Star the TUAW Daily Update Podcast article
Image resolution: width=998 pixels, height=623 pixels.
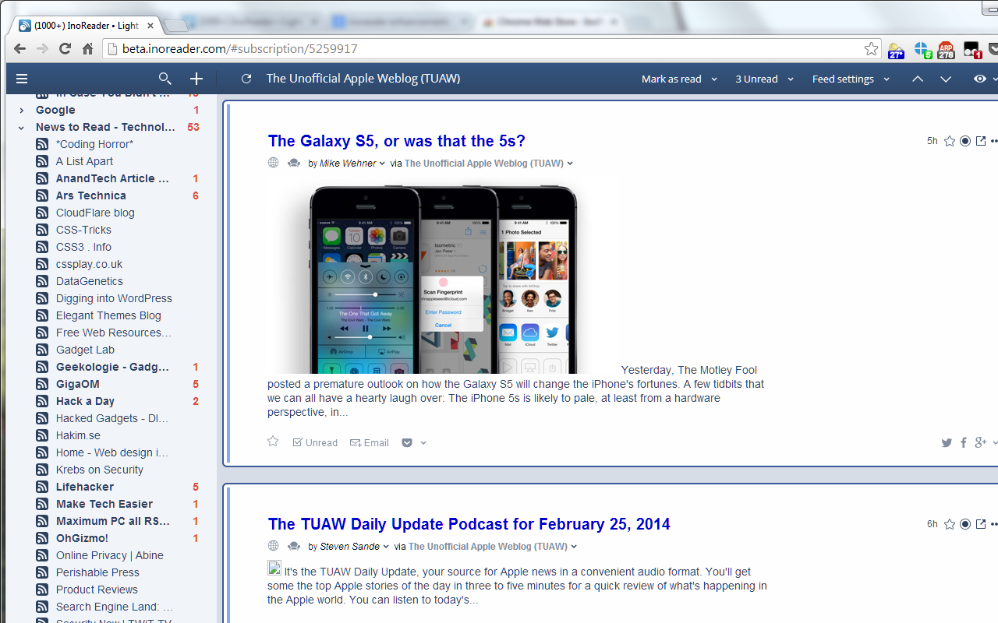950,524
